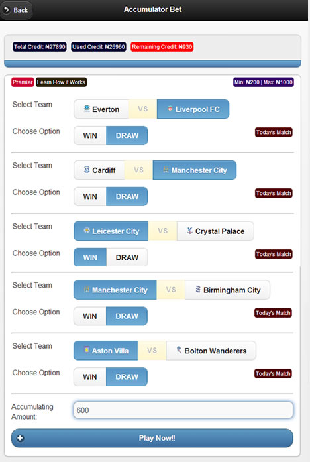
Task: Go Back from Accumulator Bet
Action: tap(16, 10)
